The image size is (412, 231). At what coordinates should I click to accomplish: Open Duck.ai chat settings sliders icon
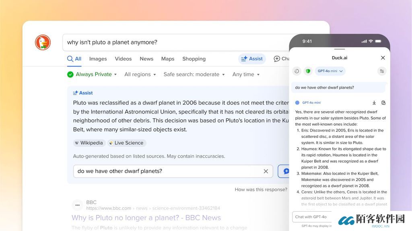pos(382,71)
